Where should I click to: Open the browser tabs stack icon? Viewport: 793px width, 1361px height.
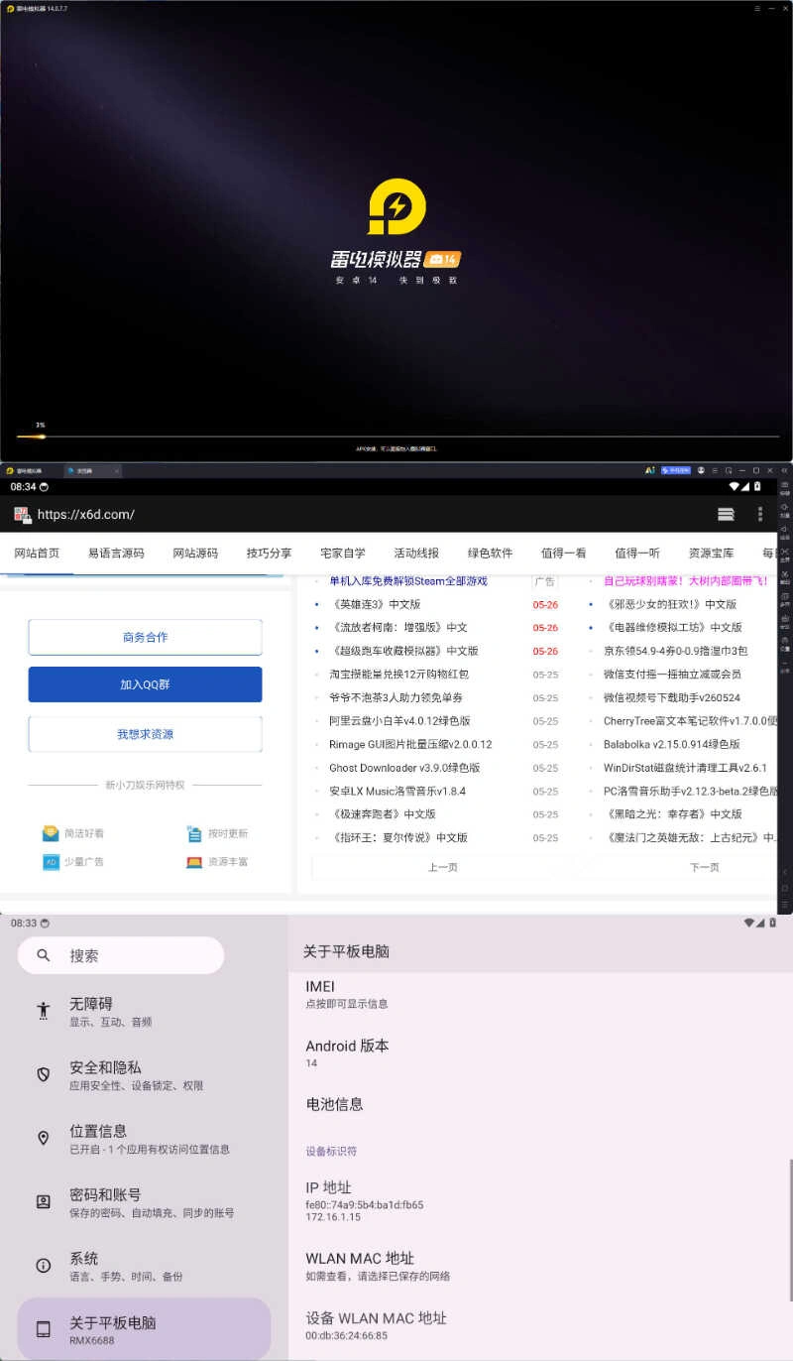click(x=727, y=514)
